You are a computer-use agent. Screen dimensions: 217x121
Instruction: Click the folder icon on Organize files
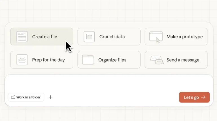point(88,60)
